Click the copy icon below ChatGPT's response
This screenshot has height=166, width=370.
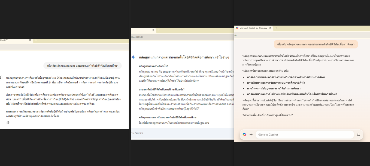pos(8,123)
